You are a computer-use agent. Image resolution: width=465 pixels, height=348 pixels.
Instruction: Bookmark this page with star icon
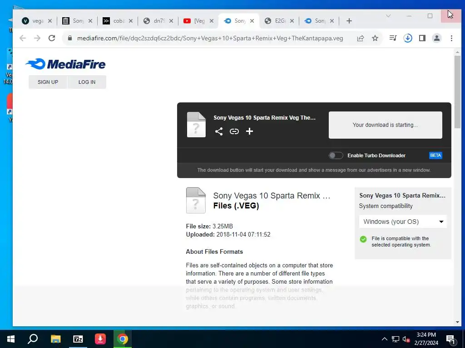375,38
